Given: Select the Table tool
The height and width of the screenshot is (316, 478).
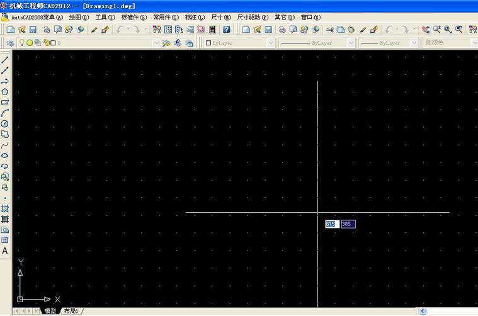Looking at the screenshot, I should click(5, 240).
